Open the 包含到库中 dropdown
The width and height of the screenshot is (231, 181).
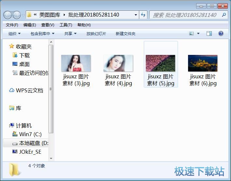click(x=42, y=34)
